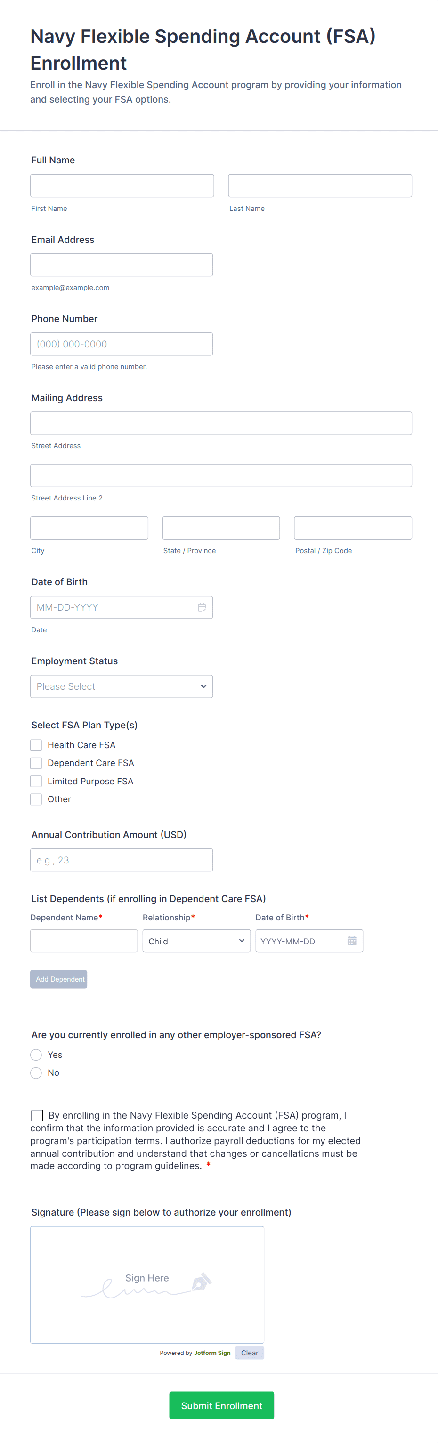This screenshot has width=438, height=1443.
Task: Check the Health Care FSA option
Action: pos(36,745)
